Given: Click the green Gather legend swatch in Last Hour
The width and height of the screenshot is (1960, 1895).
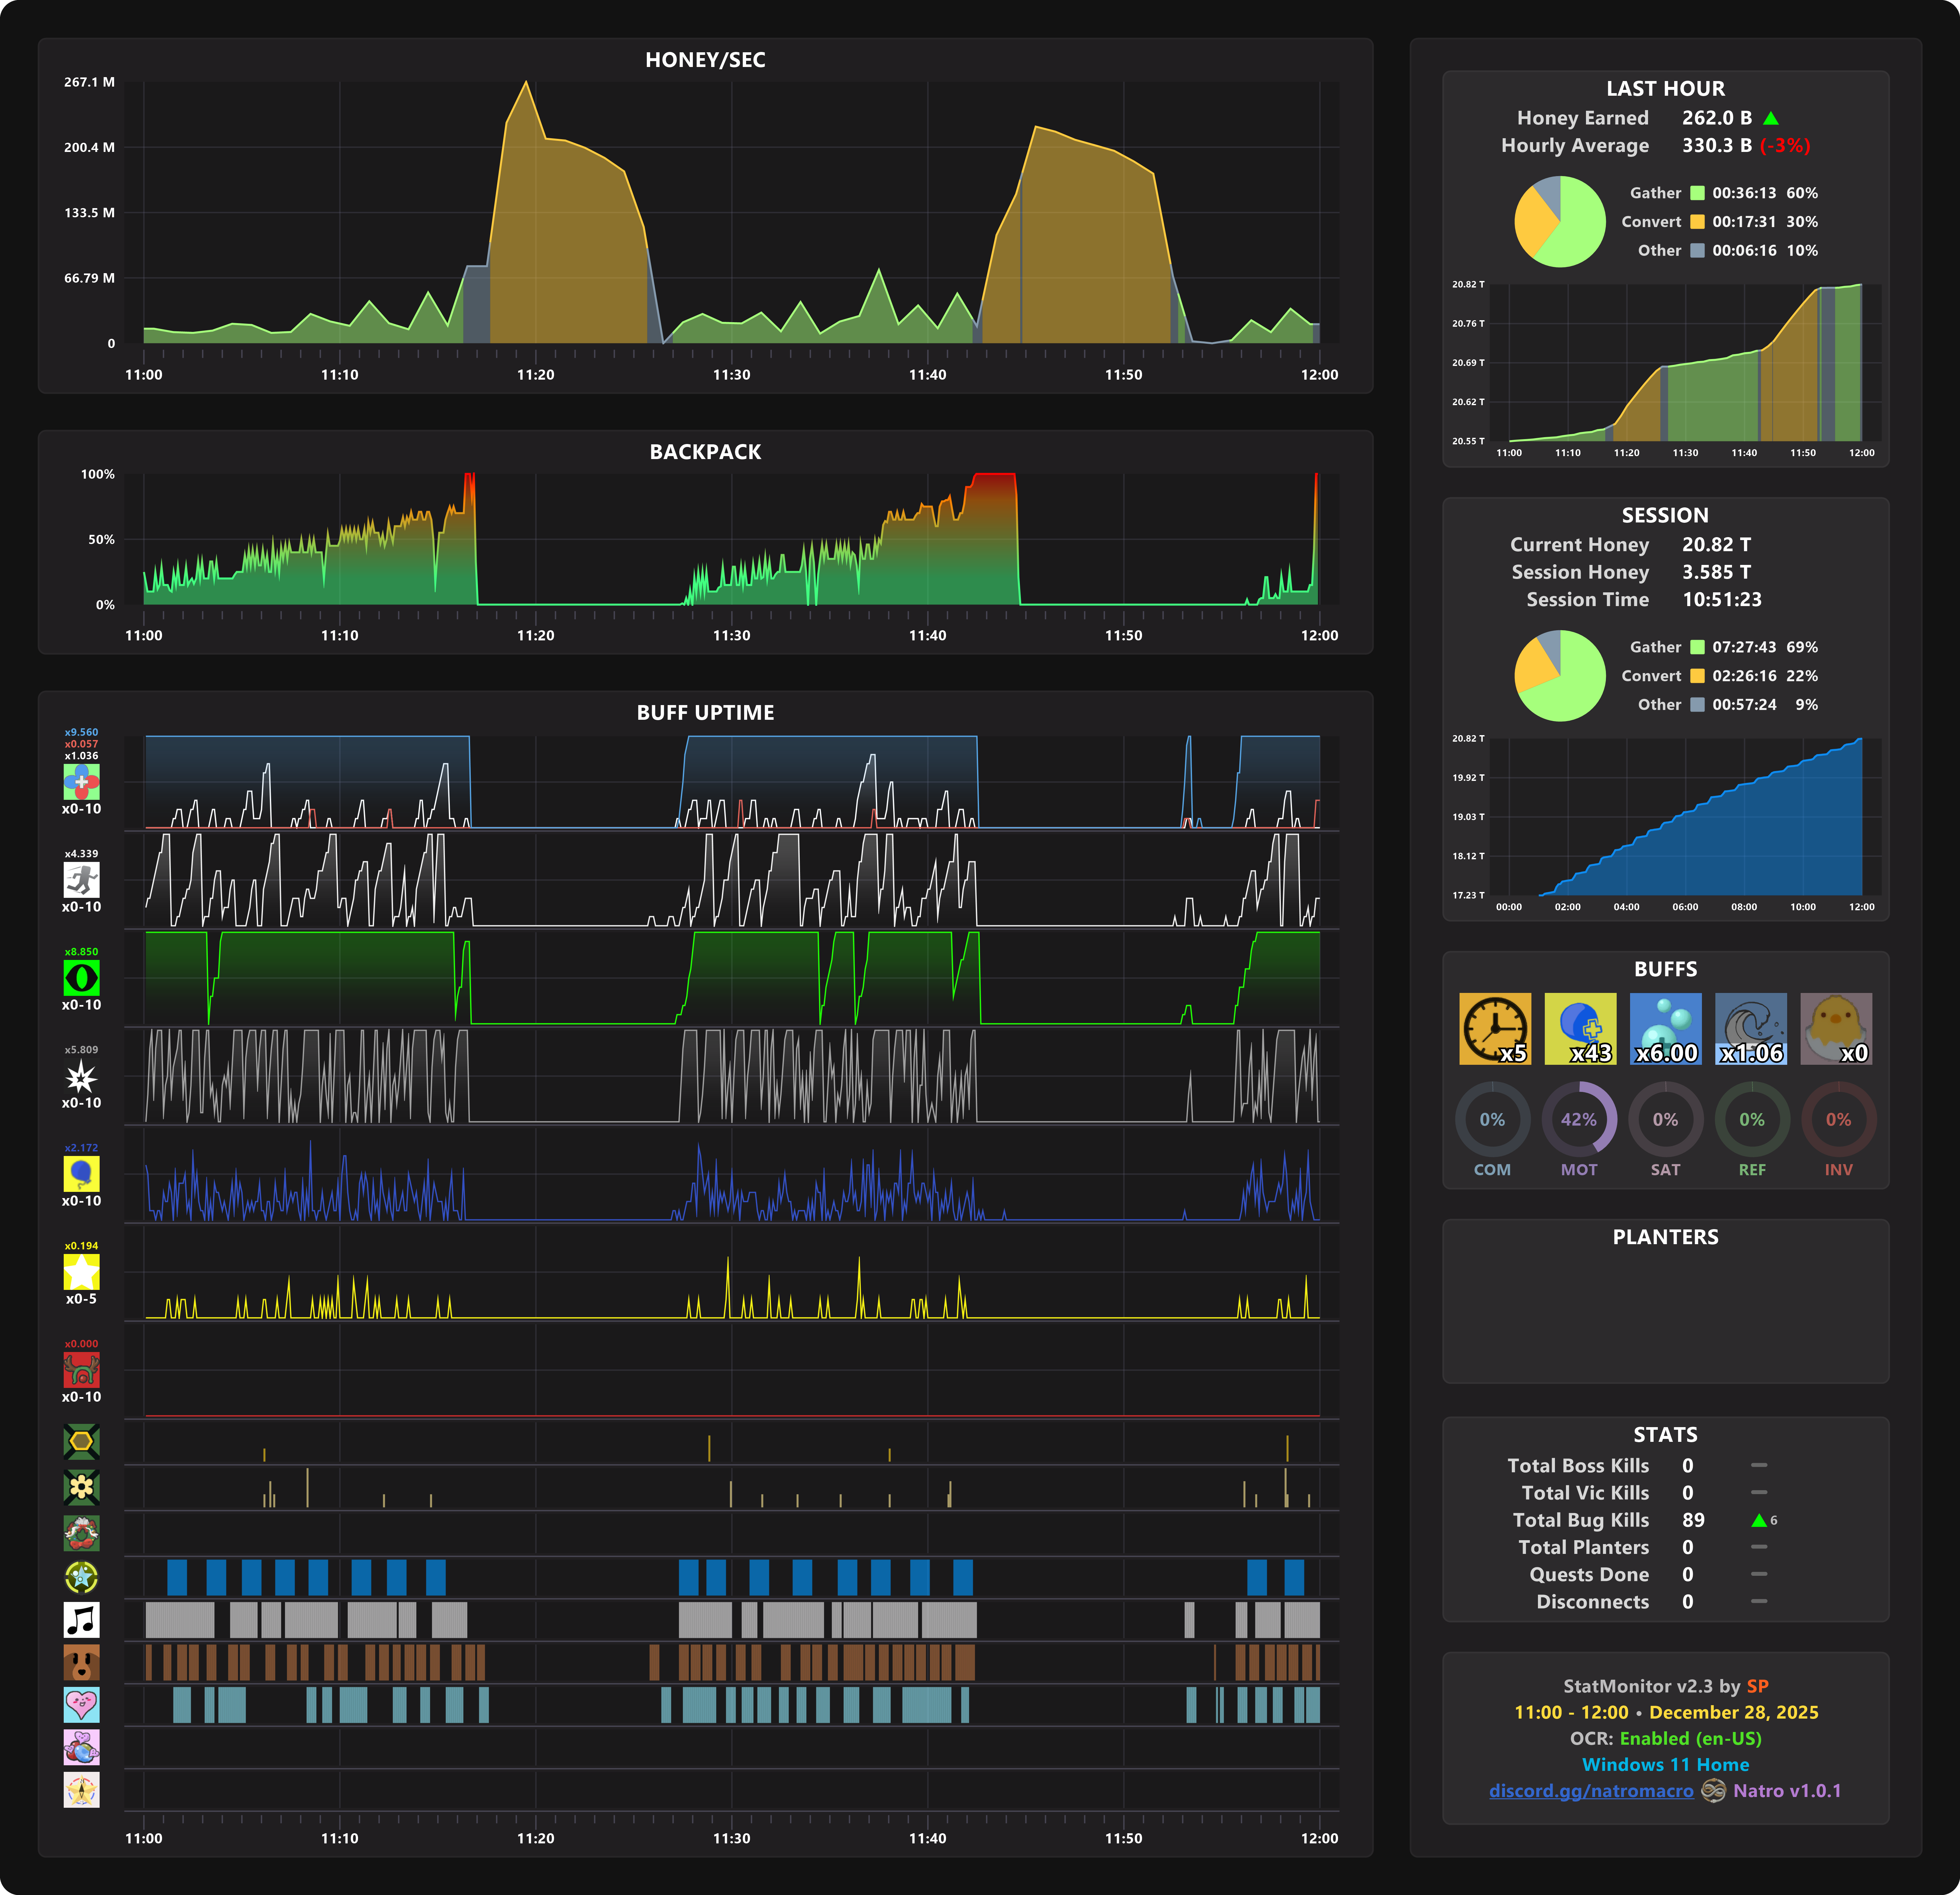Looking at the screenshot, I should pos(1697,193).
